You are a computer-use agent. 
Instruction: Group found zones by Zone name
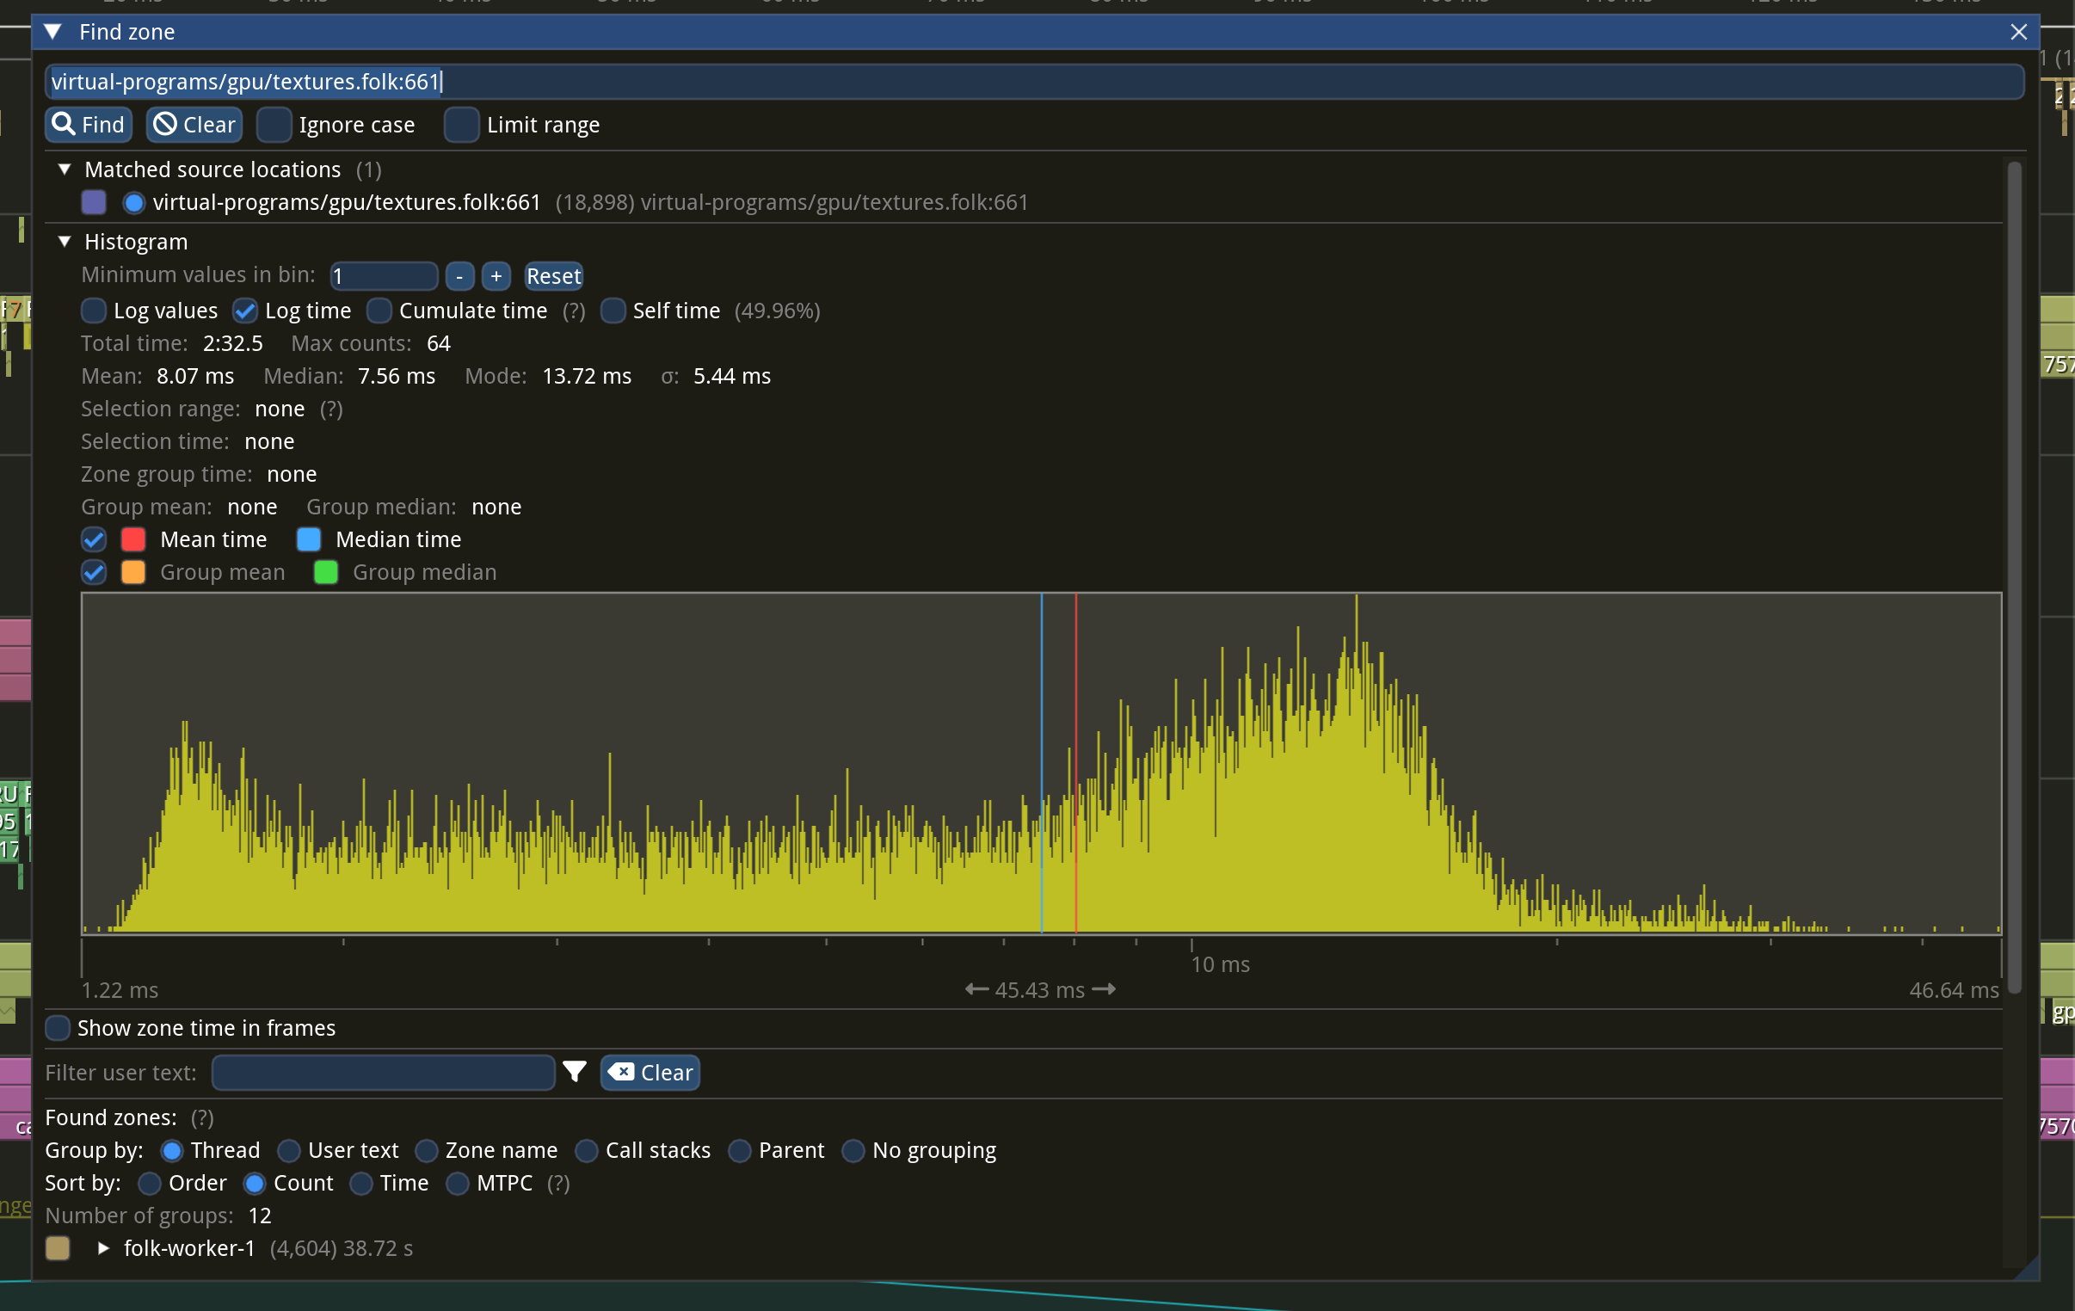[427, 1150]
